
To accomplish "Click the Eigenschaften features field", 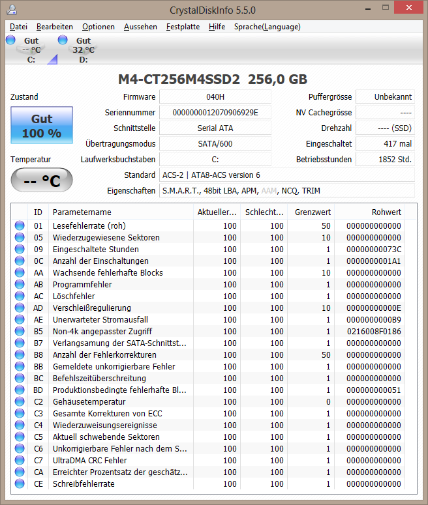I will (x=286, y=191).
